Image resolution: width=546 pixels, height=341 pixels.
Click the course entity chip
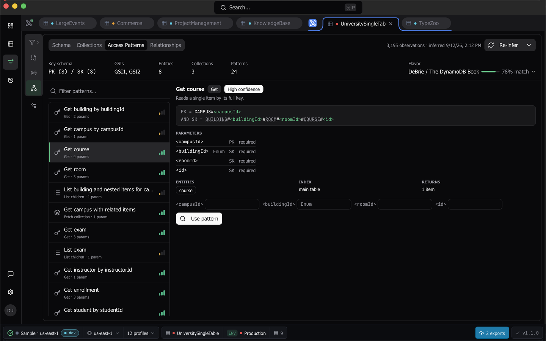186,191
